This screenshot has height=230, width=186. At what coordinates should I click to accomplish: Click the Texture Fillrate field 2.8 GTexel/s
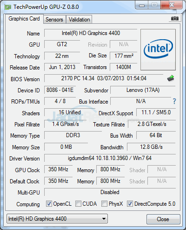coord(152,124)
